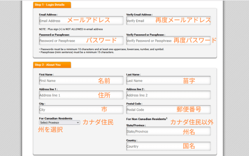Click the Step 2 - About You tab header
249x156 pixels.
point(52,65)
